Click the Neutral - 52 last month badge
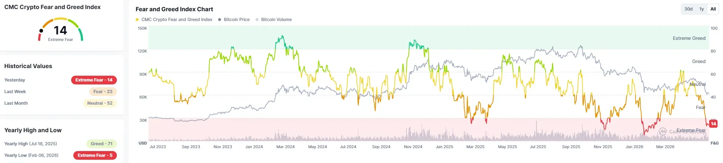 coord(100,103)
